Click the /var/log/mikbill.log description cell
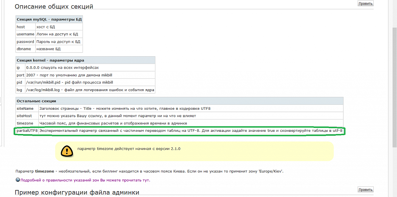 (90, 90)
